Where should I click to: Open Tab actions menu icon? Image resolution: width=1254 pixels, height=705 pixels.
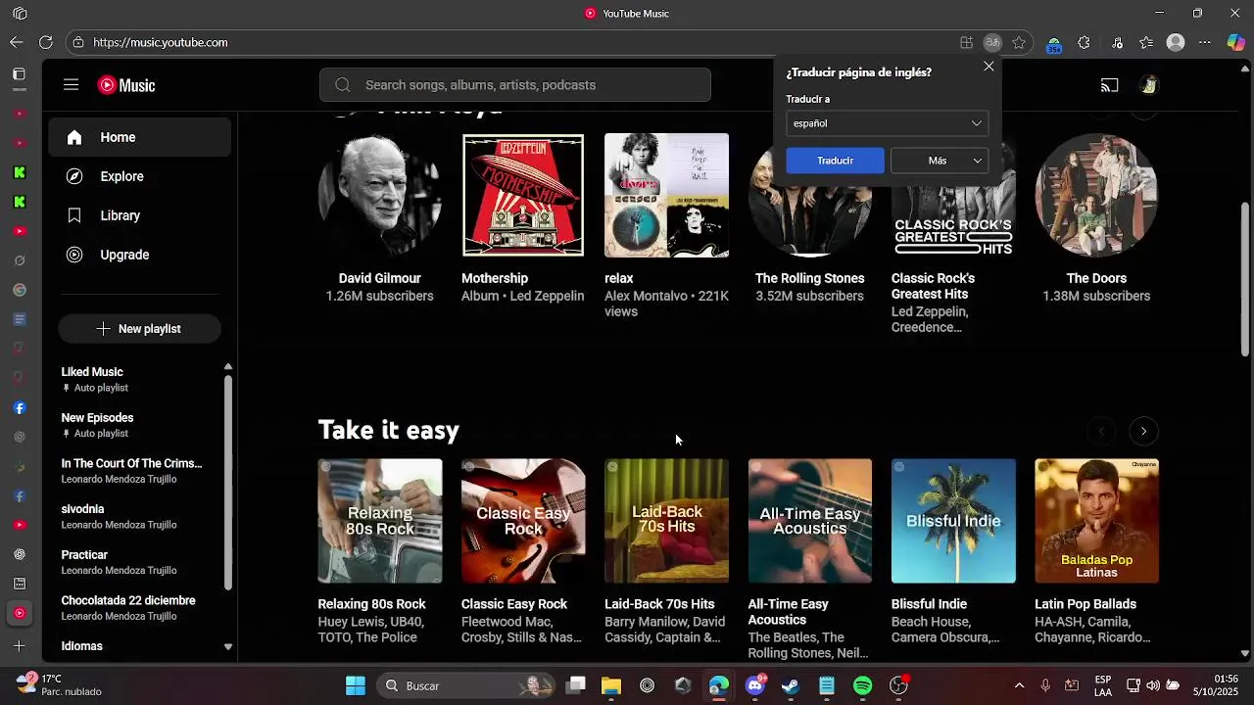[x=19, y=74]
